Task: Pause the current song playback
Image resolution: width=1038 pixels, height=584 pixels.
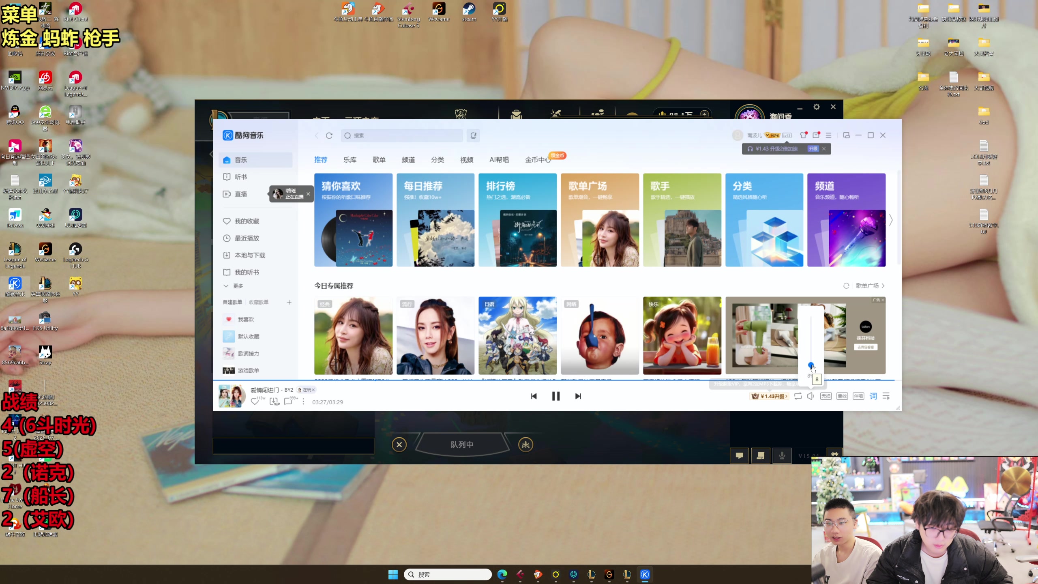Action: 555,396
